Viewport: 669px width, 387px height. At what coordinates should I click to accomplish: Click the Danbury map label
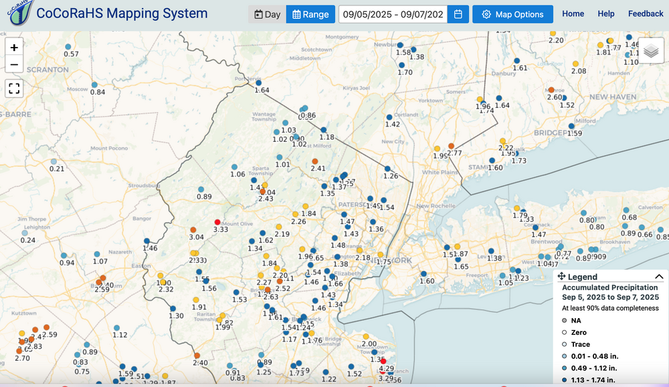tap(504, 74)
